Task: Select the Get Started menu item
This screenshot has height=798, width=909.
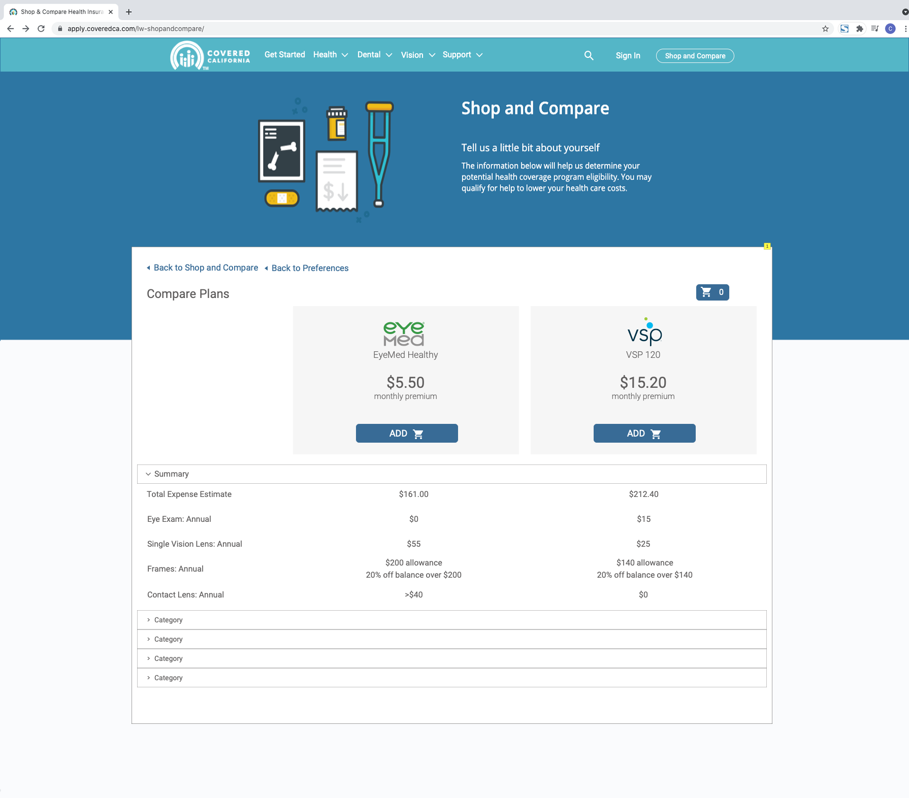Action: click(284, 55)
